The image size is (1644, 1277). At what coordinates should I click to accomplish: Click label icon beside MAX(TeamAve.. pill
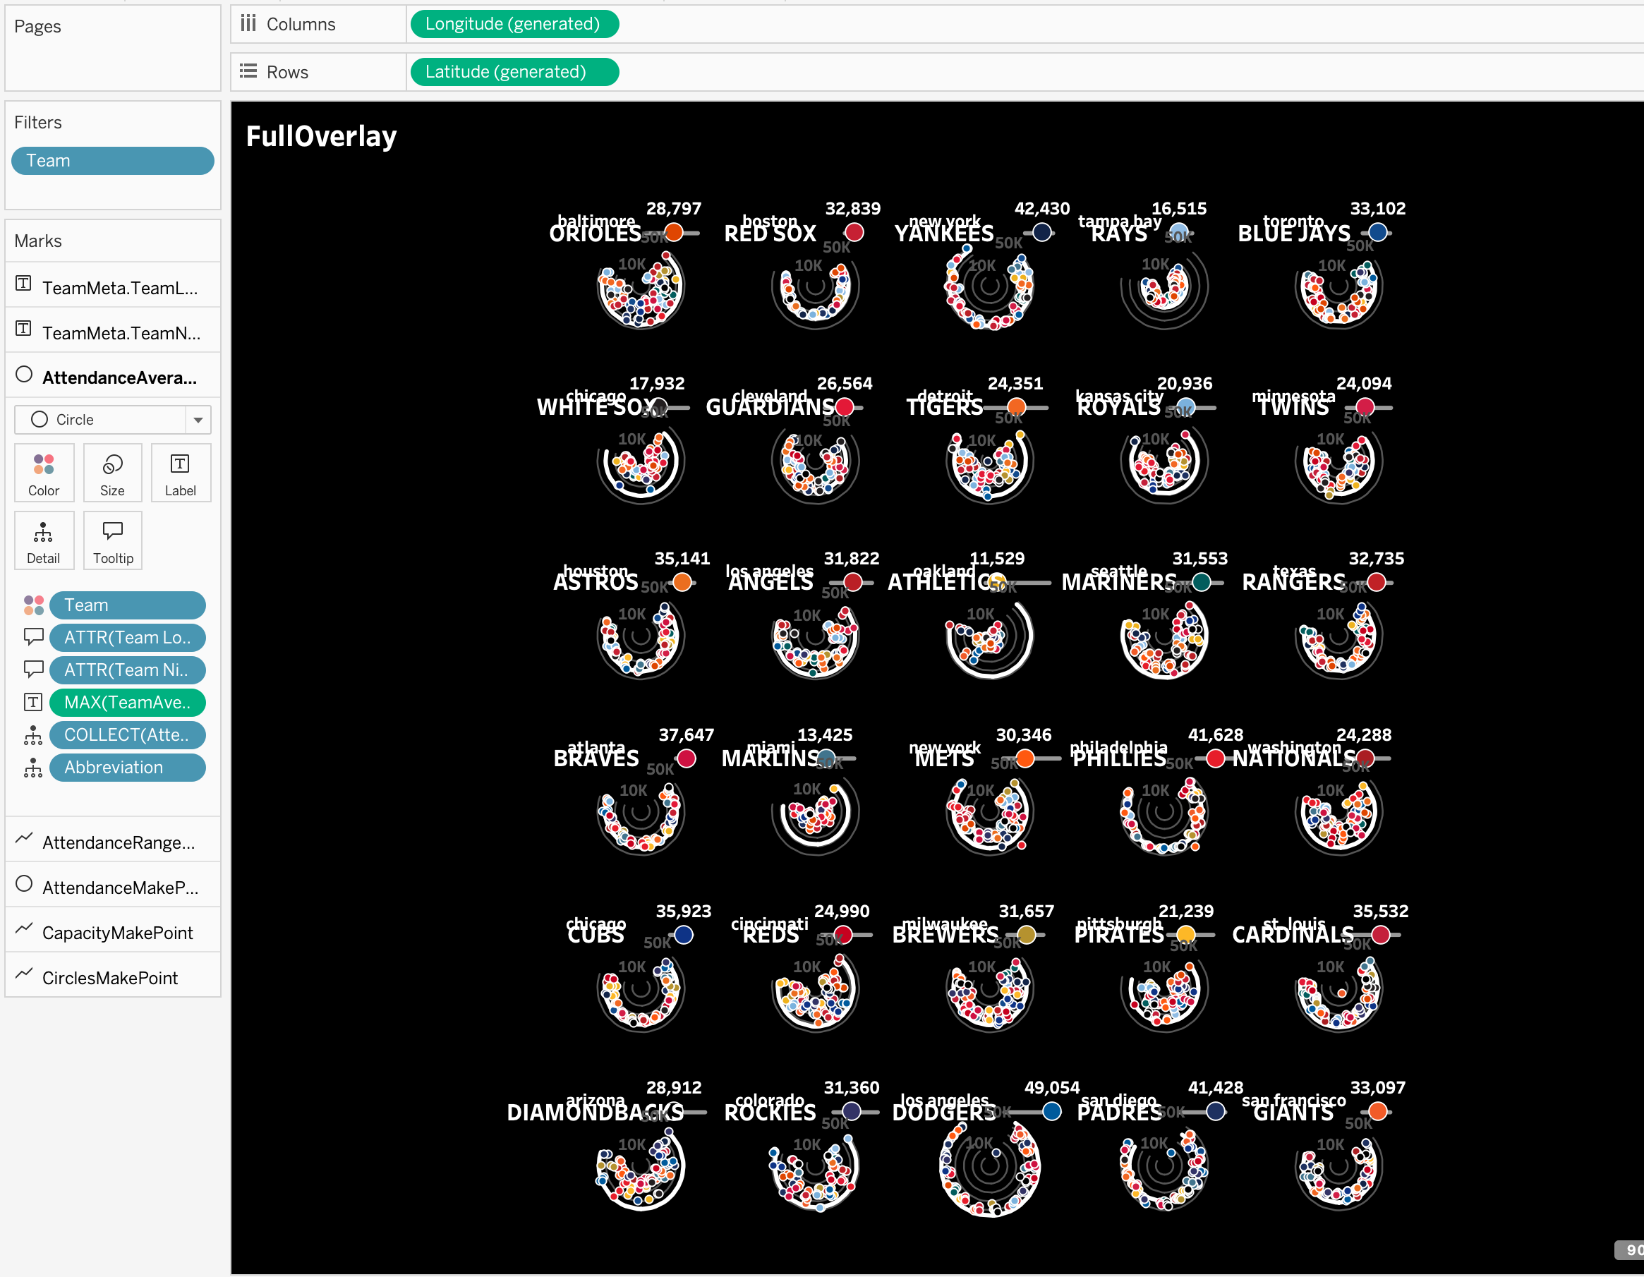[33, 702]
